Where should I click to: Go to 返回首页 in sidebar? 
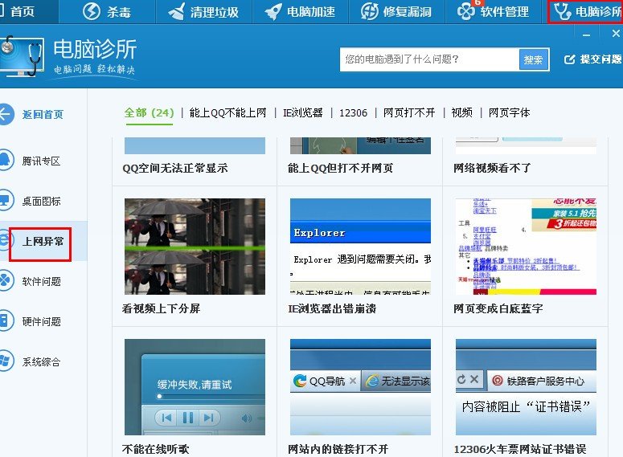coord(43,115)
